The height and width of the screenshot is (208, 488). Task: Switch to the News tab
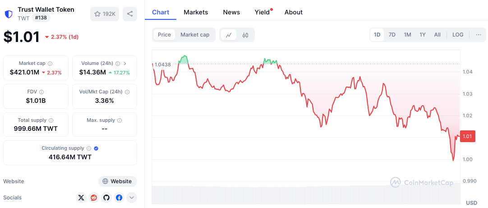tap(231, 12)
